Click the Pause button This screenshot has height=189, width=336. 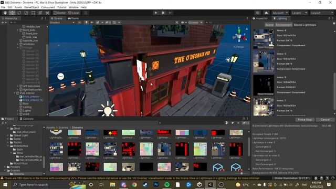point(163,13)
